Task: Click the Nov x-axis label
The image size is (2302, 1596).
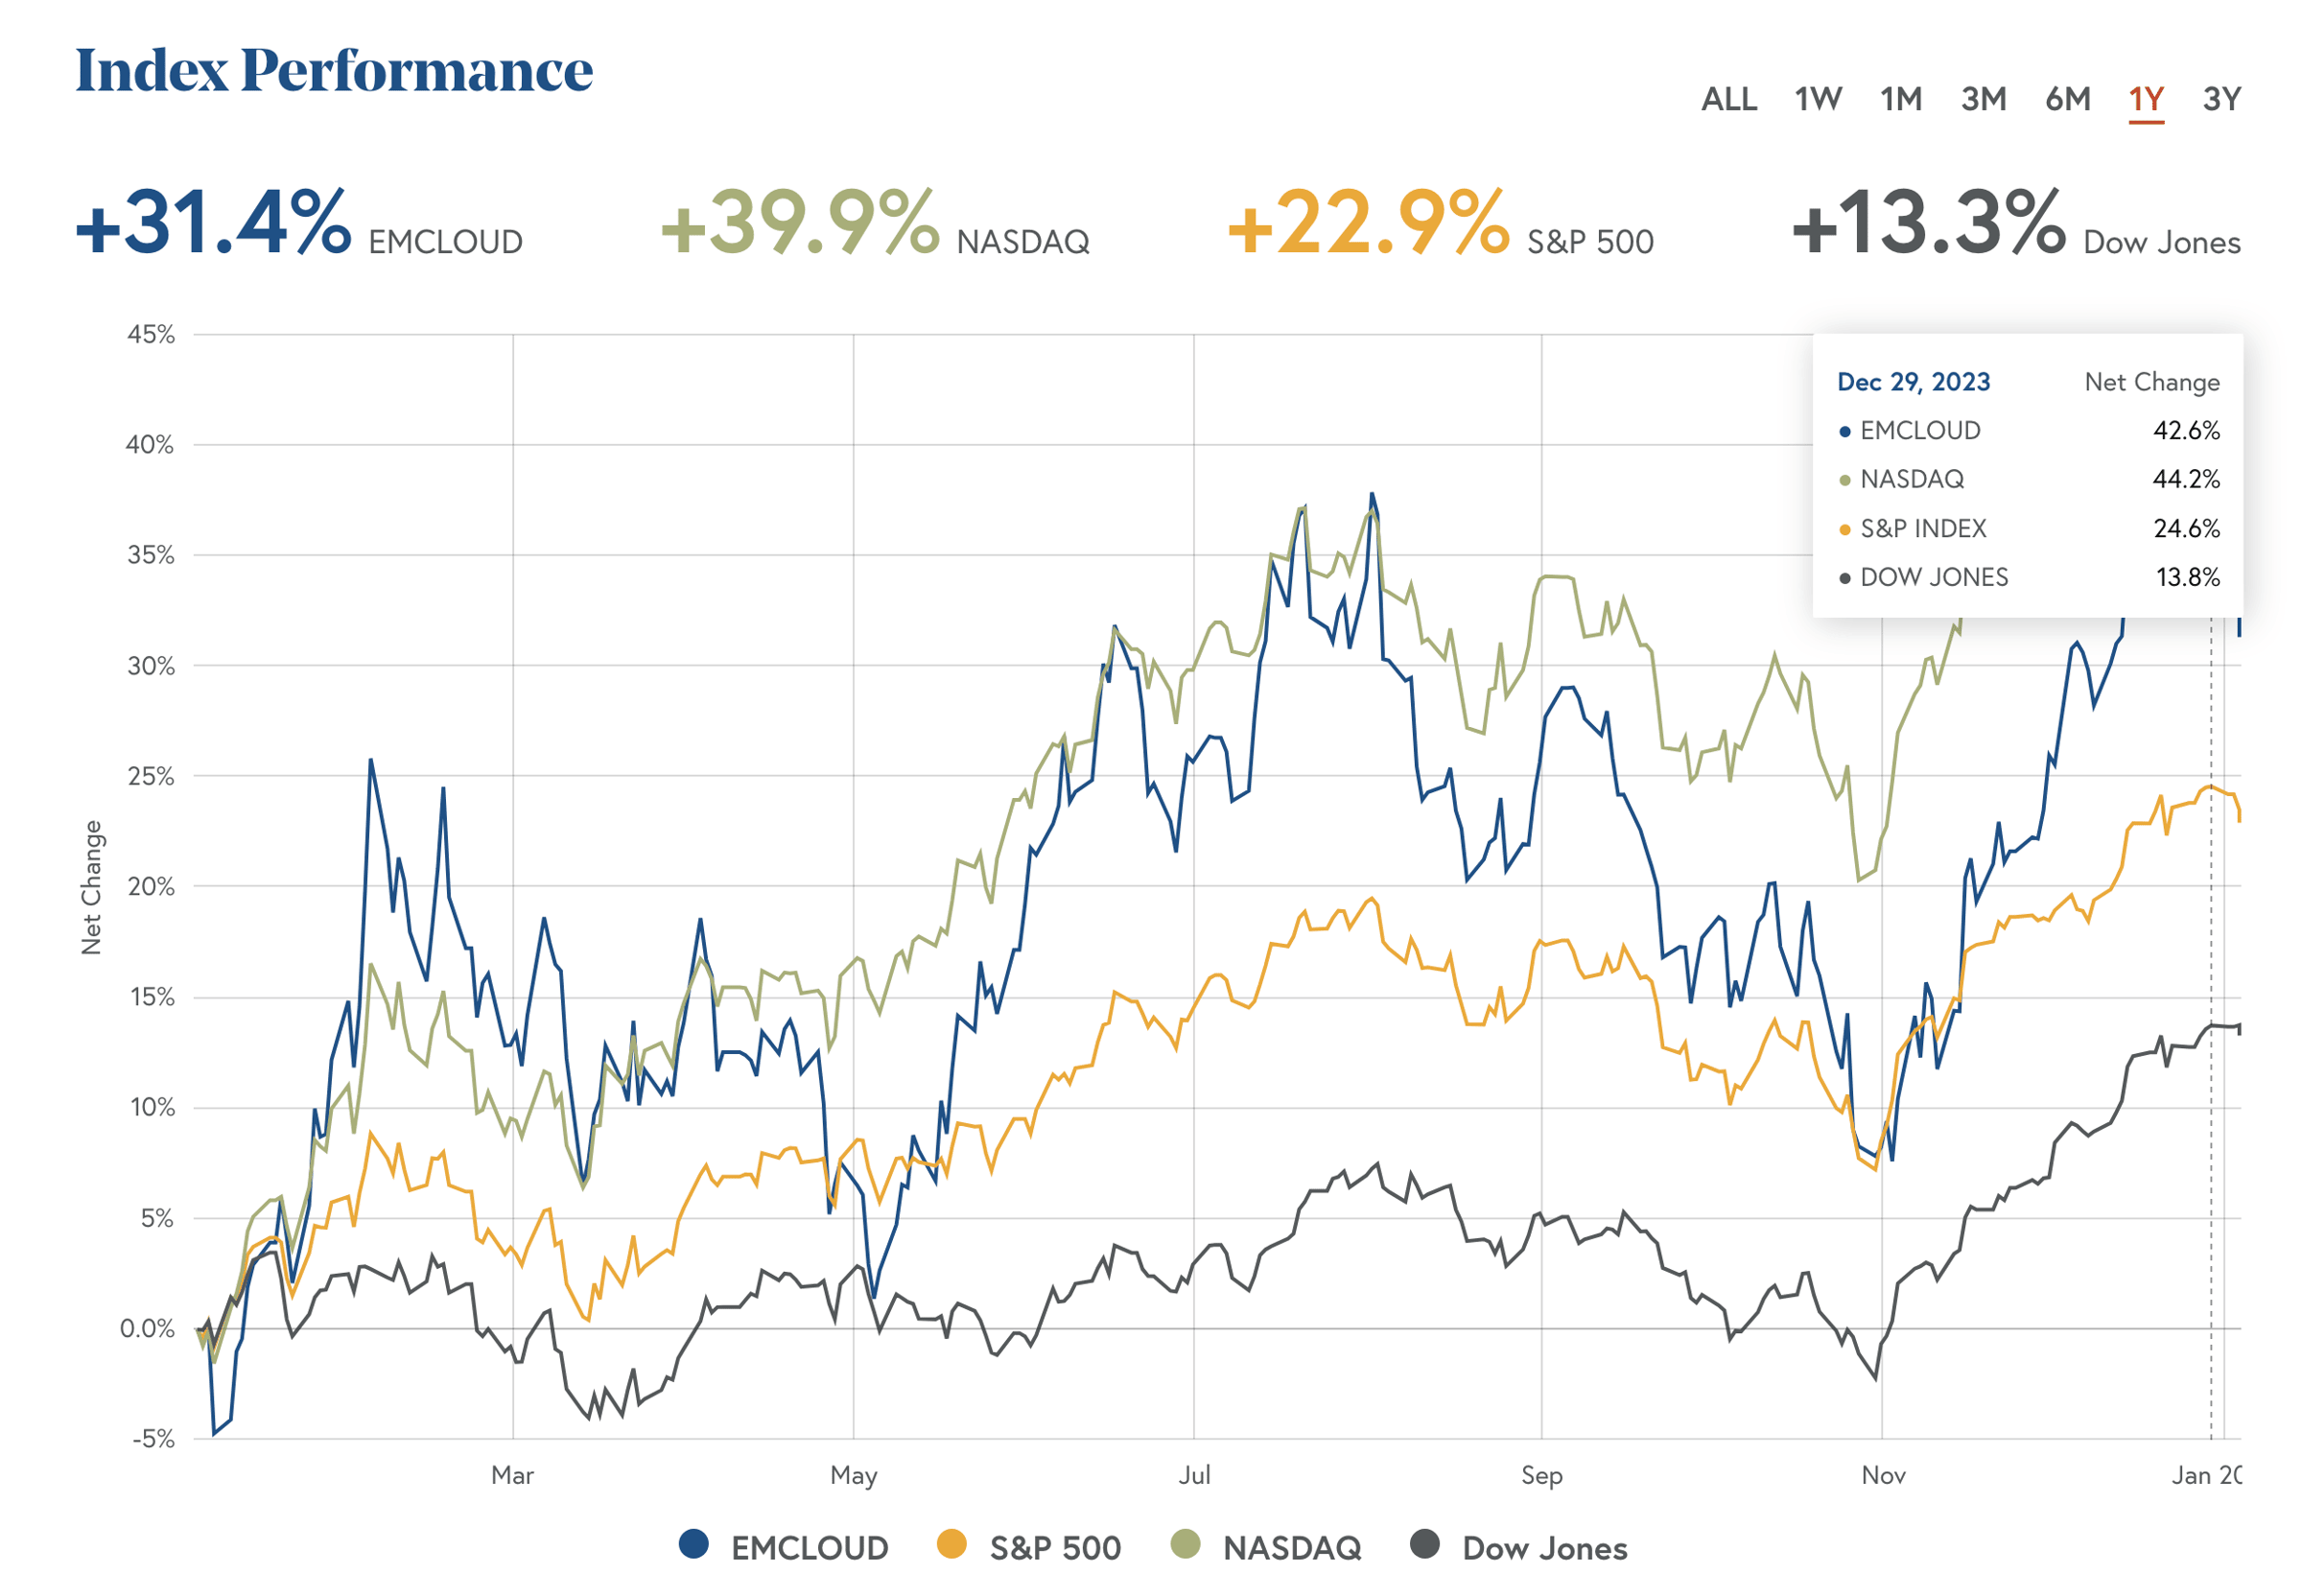Action: coord(1883,1475)
